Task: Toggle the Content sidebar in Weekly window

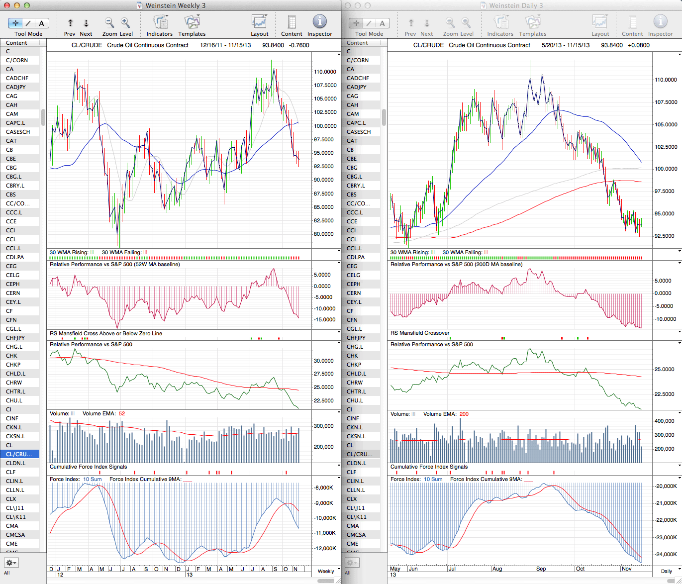Action: [292, 23]
